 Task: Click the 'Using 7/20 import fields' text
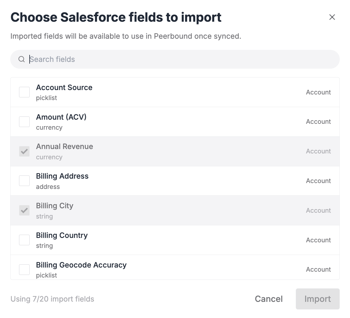click(x=52, y=299)
